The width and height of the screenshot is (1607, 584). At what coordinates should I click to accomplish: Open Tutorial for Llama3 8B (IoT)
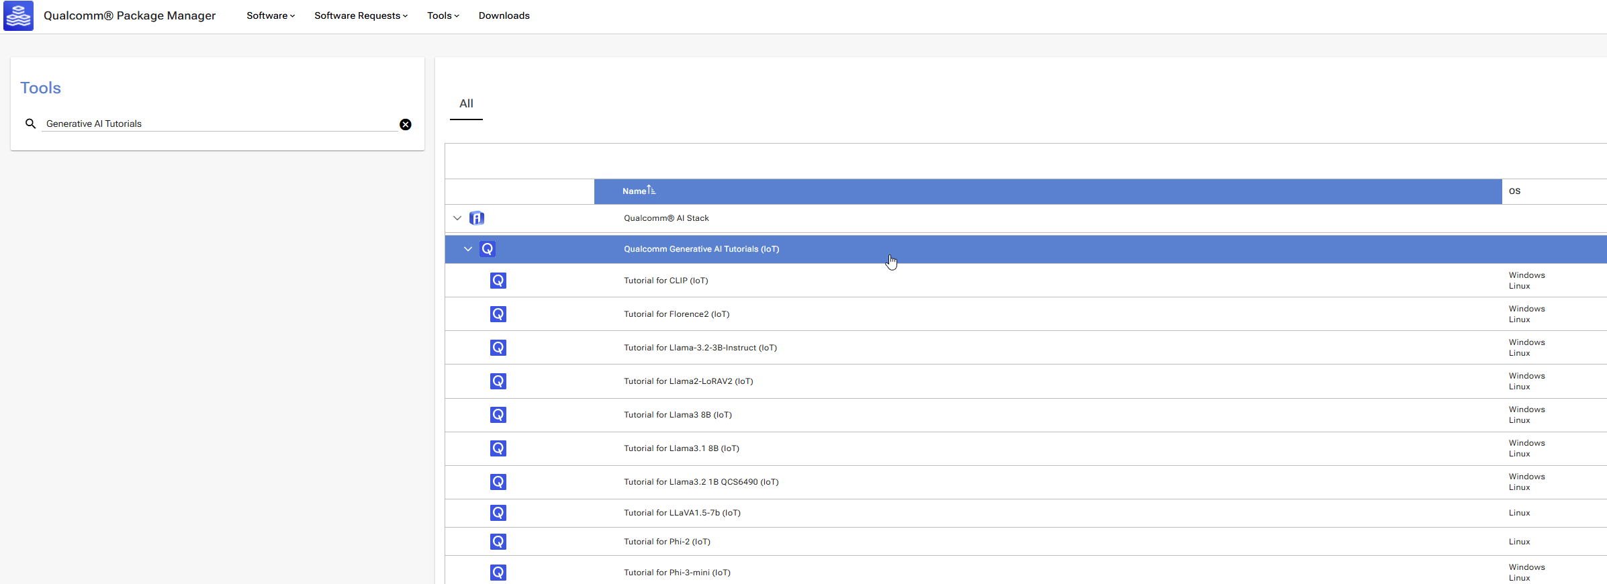click(678, 415)
